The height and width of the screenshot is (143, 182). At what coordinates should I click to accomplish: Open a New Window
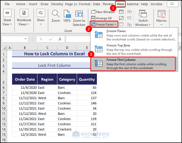point(103,12)
